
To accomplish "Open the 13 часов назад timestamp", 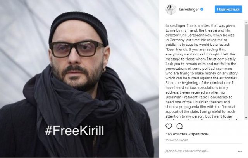I will 177,140.
